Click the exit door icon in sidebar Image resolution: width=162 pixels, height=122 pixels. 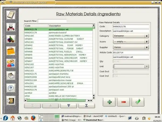pyautogui.click(x=11, y=100)
